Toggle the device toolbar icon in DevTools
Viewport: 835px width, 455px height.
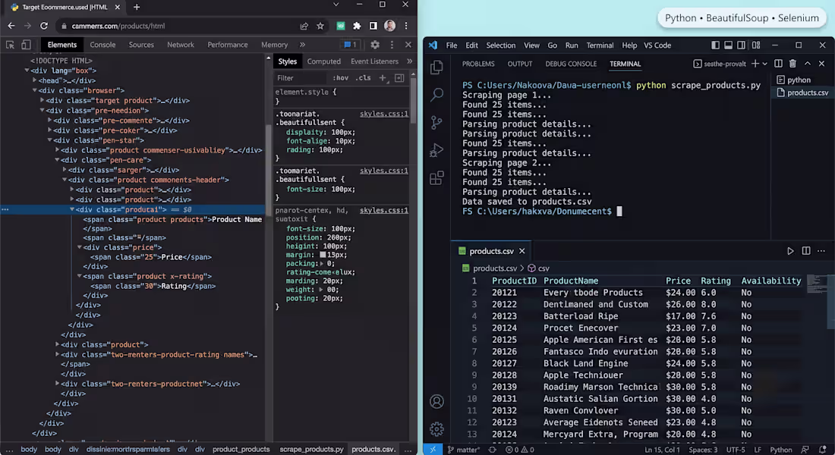pyautogui.click(x=26, y=45)
